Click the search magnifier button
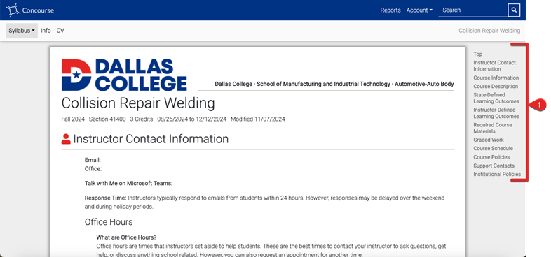This screenshot has height=257, width=551. point(514,10)
